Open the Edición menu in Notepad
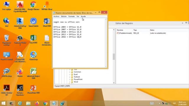 pyautogui.click(x=64, y=16)
